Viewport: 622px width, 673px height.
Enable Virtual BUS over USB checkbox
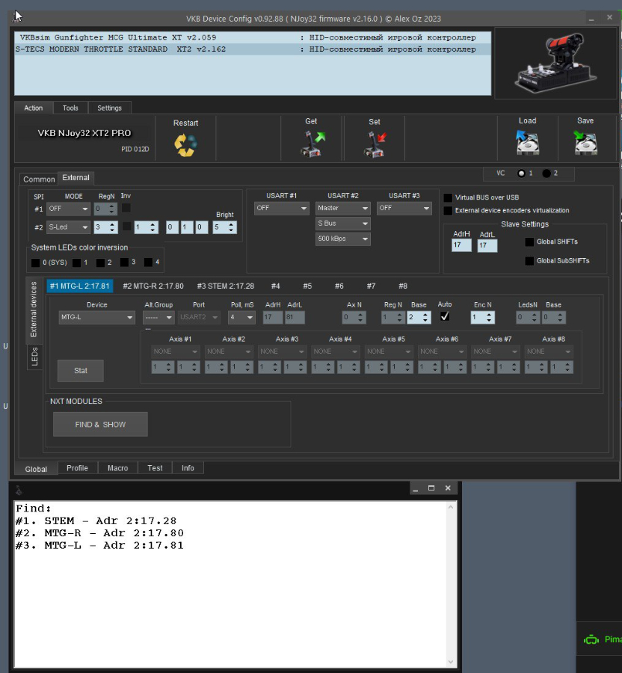(448, 198)
